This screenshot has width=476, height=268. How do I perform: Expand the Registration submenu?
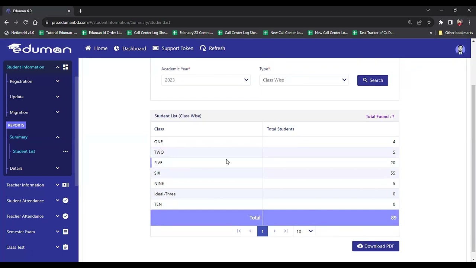[58, 81]
